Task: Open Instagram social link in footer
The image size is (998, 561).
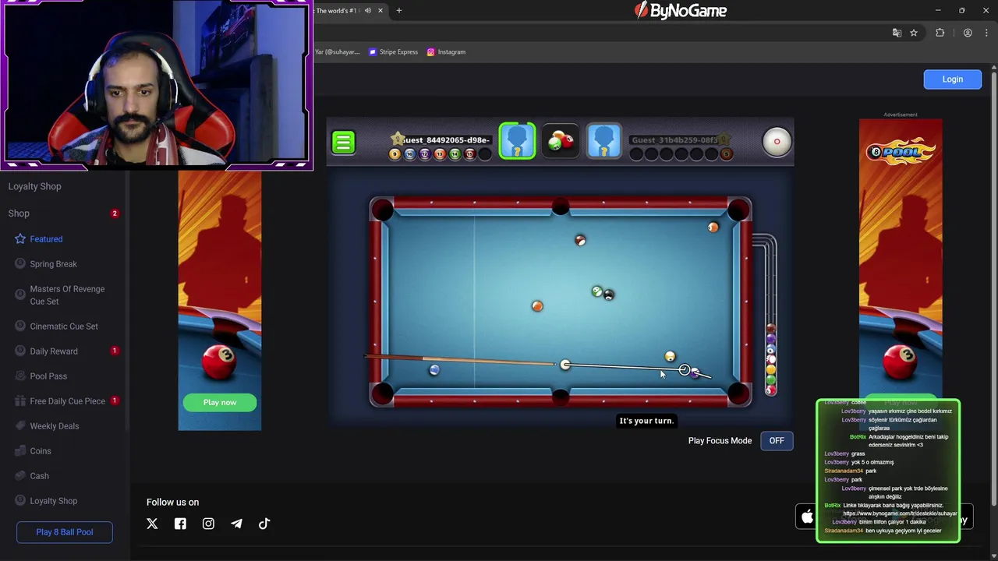Action: tap(208, 524)
